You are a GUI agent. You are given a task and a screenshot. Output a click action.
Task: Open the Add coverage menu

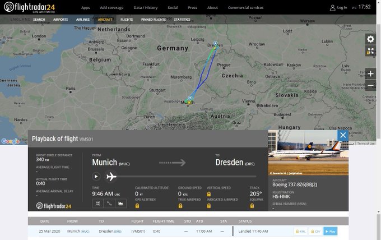[x=111, y=7]
